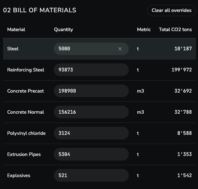Edit Concrete Precast quantity field 198900
Viewport: 198px width, 189px height.
pyautogui.click(x=91, y=91)
